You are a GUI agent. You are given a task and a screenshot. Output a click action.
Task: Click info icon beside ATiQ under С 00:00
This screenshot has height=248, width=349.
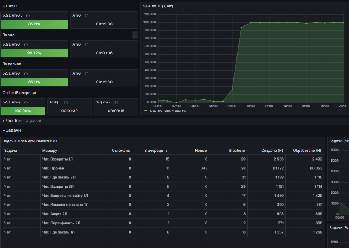87,16
